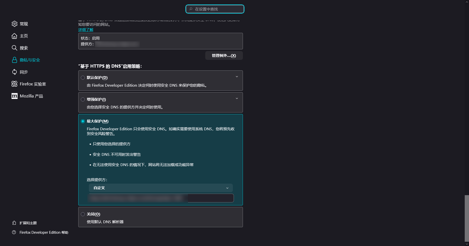Click the 管理例外 button

pos(224,56)
